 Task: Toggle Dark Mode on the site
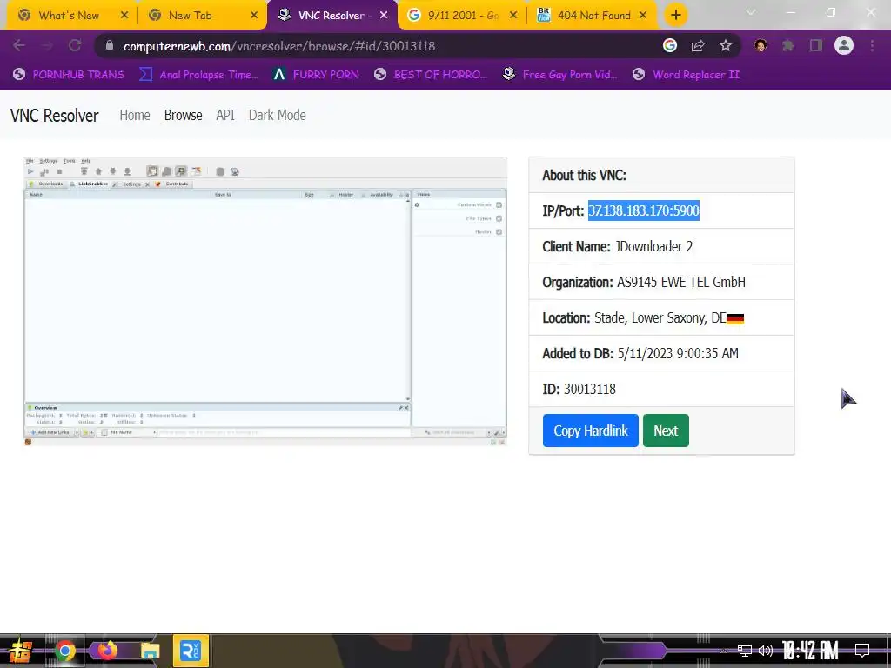[x=278, y=116]
